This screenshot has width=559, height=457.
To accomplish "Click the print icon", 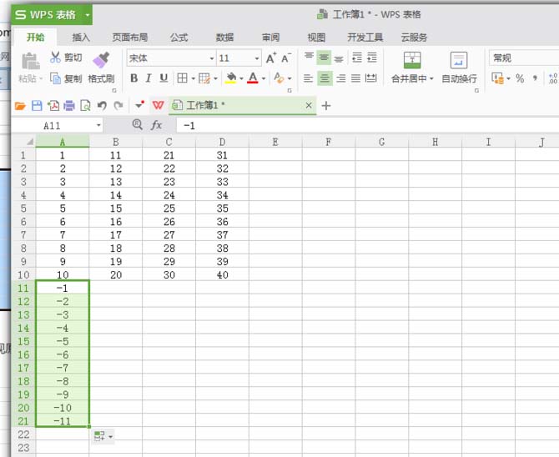I will [69, 106].
